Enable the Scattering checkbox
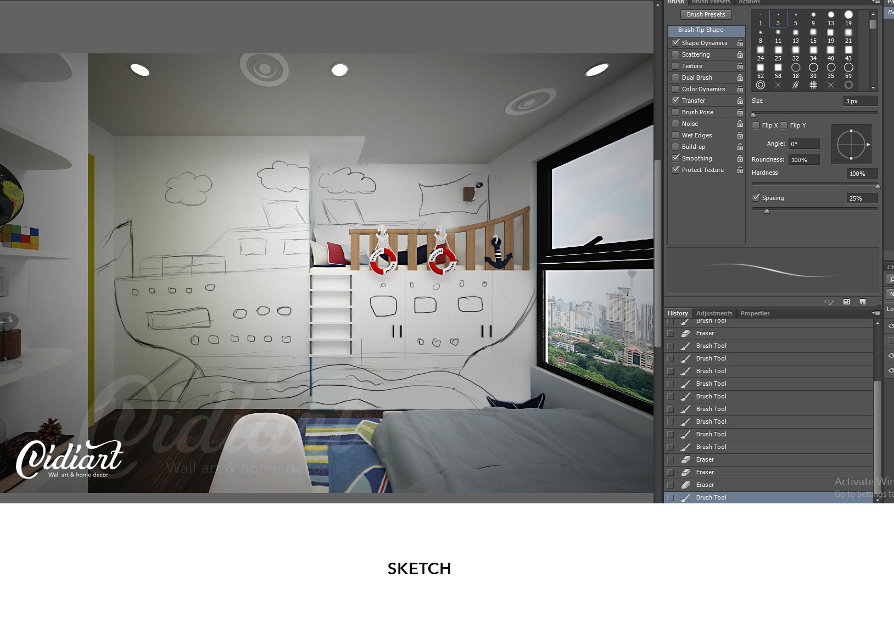 pos(676,54)
